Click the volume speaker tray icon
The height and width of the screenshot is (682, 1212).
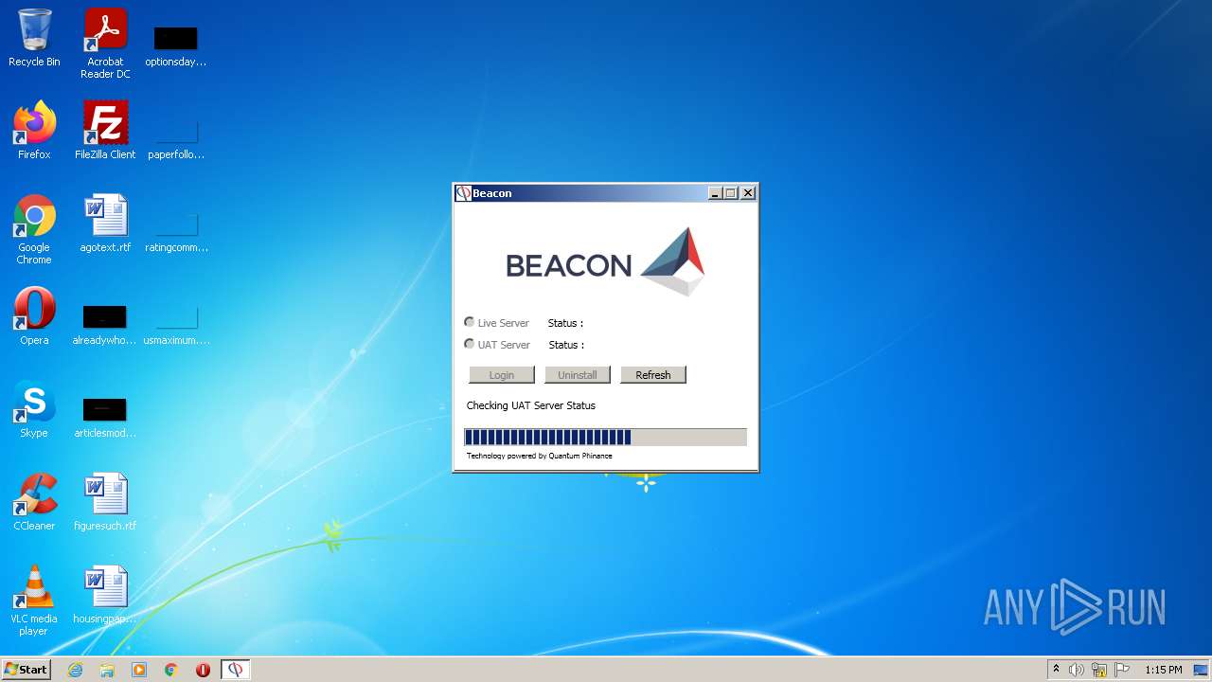pyautogui.click(x=1077, y=670)
